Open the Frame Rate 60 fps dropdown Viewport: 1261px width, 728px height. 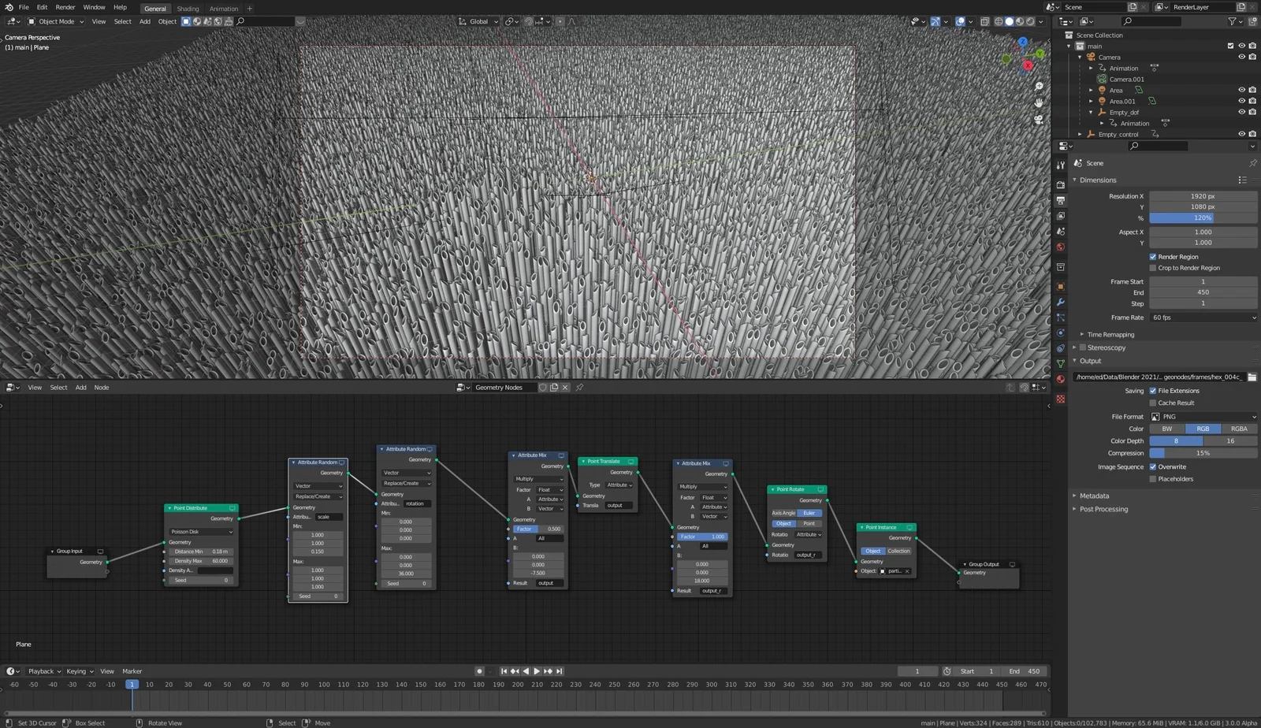(1202, 318)
